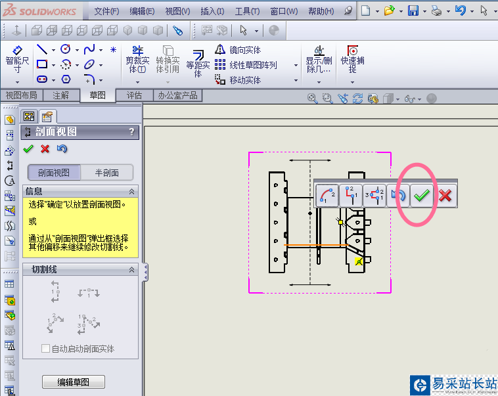Screen dimensions: 498x396
Task: Open 工具(T) menu
Action: [247, 11]
